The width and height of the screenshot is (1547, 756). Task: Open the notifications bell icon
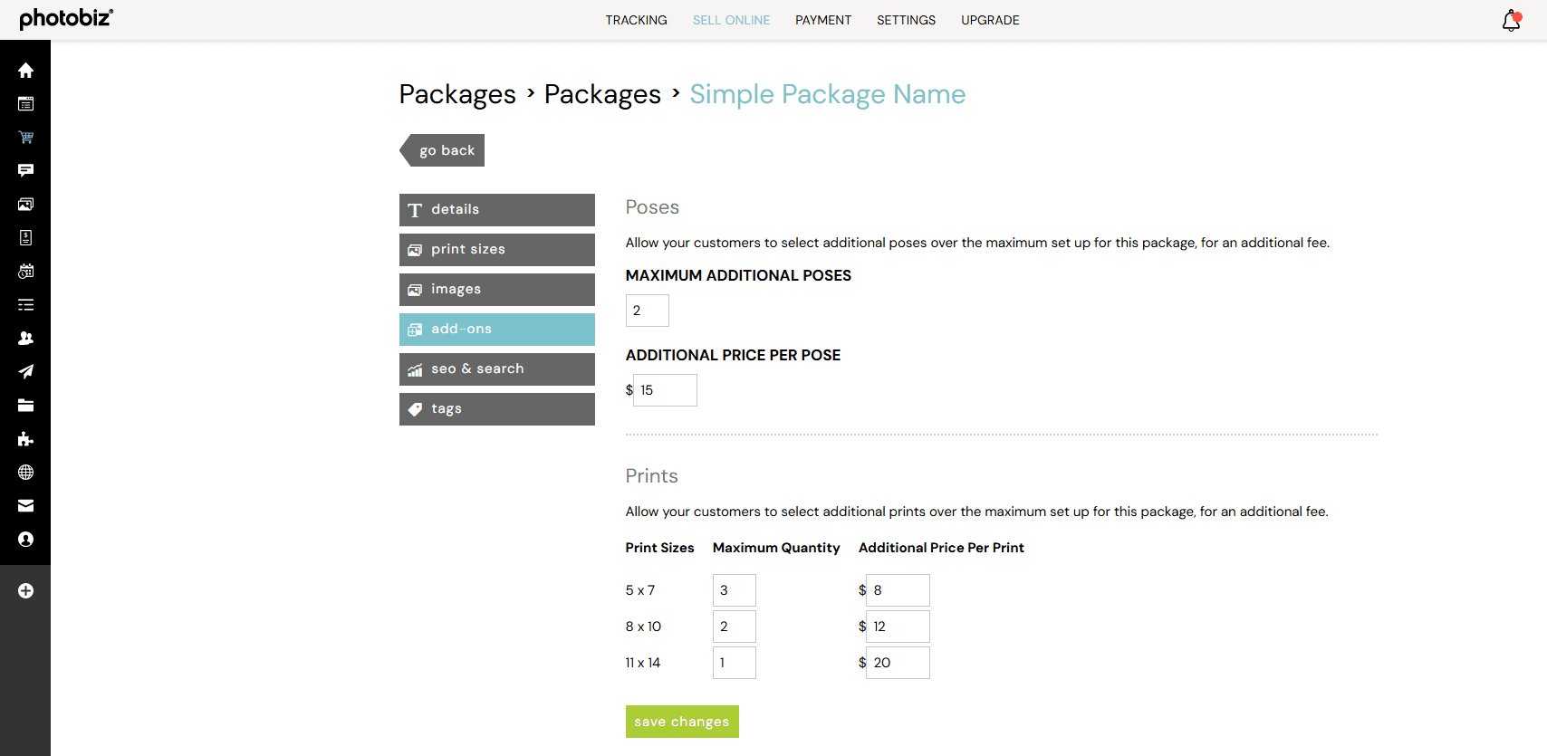click(x=1511, y=20)
